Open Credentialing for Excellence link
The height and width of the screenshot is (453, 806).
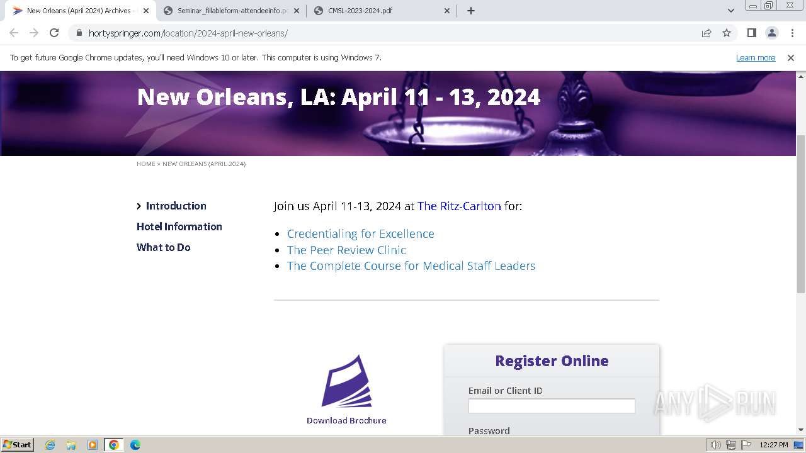pyautogui.click(x=361, y=233)
